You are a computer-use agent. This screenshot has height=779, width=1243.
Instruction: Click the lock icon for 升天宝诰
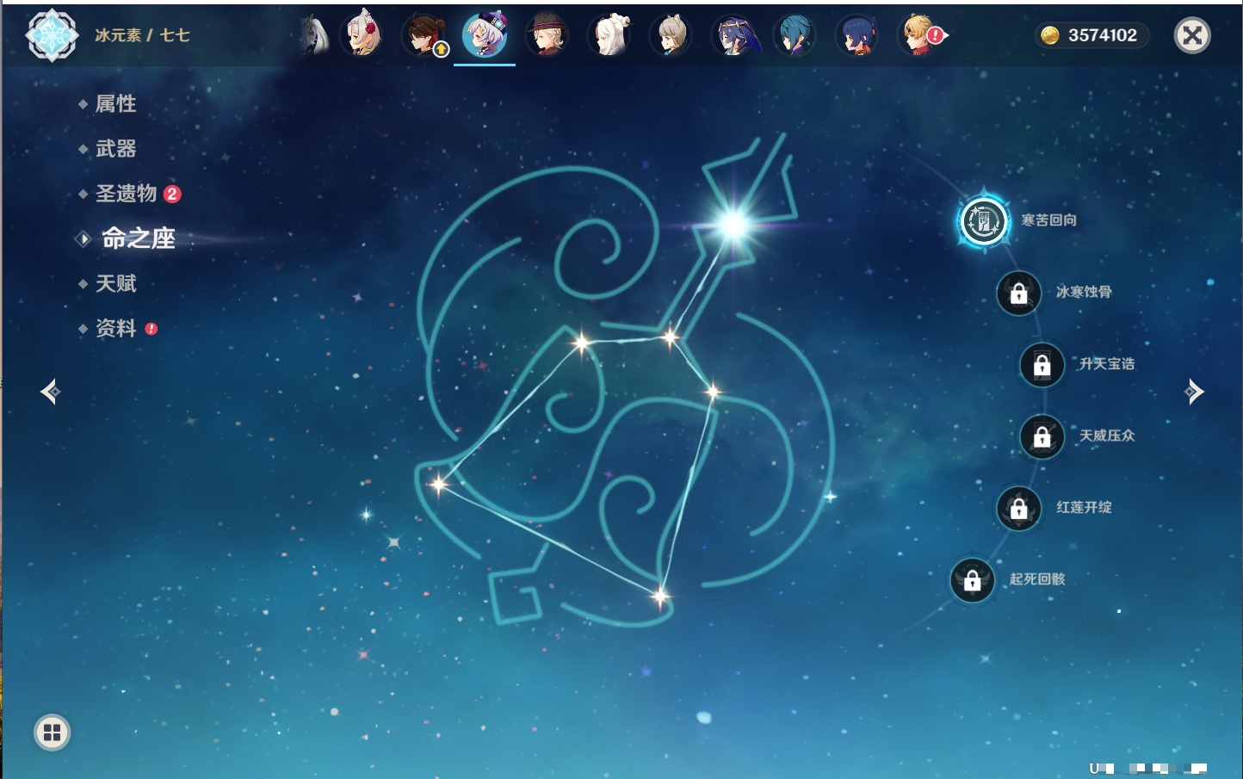pyautogui.click(x=1042, y=365)
